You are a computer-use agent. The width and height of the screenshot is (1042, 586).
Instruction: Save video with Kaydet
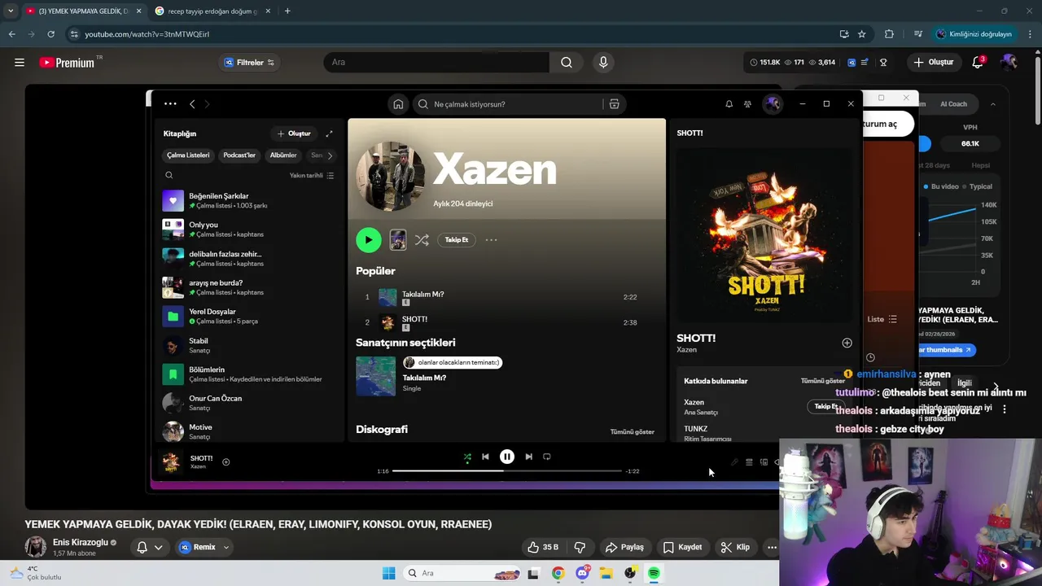point(682,547)
